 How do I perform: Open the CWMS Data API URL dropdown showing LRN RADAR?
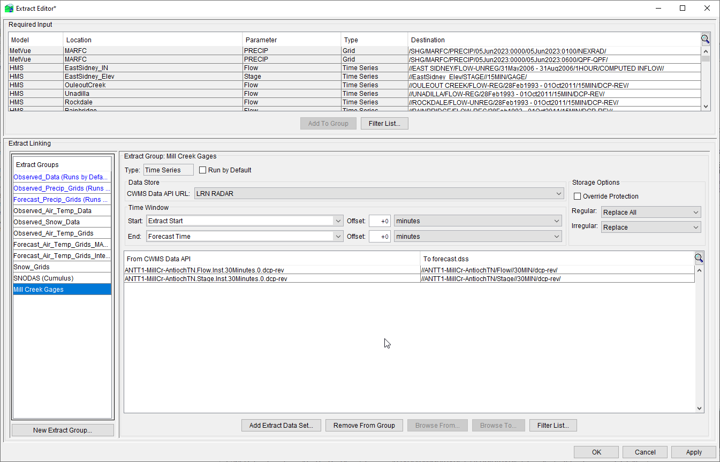click(x=559, y=193)
